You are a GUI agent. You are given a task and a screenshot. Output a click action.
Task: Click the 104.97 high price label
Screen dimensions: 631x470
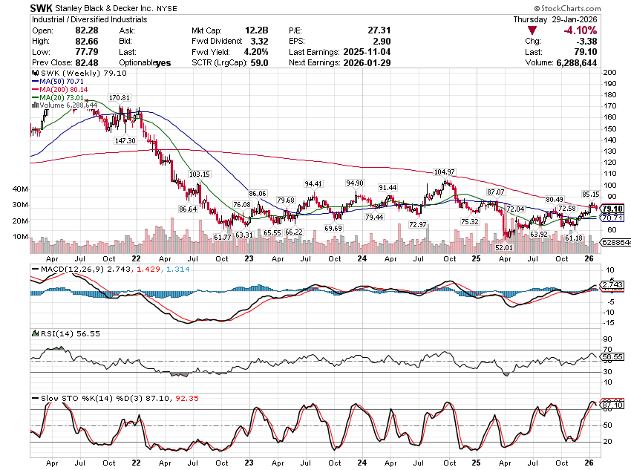point(444,172)
